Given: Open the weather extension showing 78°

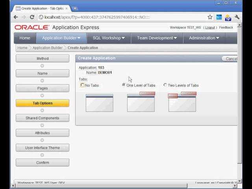Looking at the screenshot, I should click(x=228, y=17).
